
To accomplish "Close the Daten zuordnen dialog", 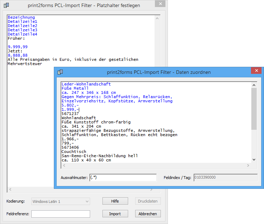I will 256,71.
